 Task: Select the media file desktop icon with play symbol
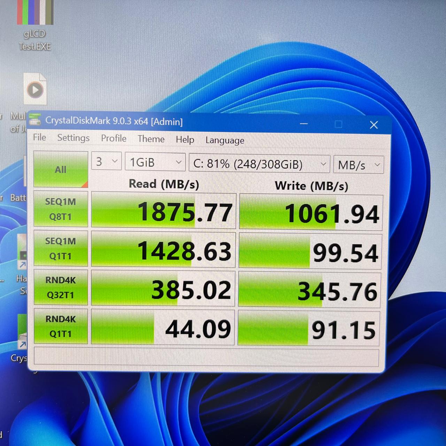pos(35,89)
